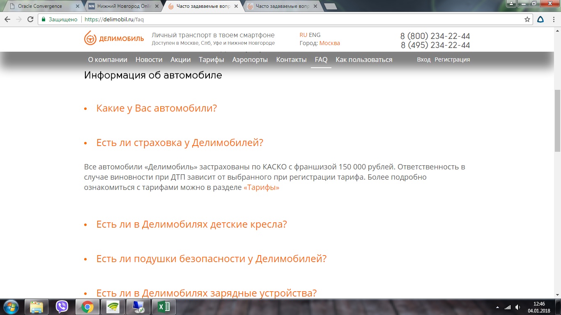Show hidden tray icons arrow
Viewport: 561px width, 315px height.
pyautogui.click(x=497, y=307)
